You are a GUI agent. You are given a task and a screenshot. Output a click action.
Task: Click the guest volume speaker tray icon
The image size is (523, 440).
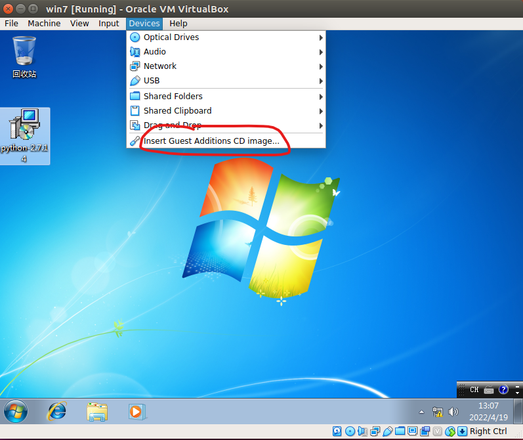[x=453, y=412]
